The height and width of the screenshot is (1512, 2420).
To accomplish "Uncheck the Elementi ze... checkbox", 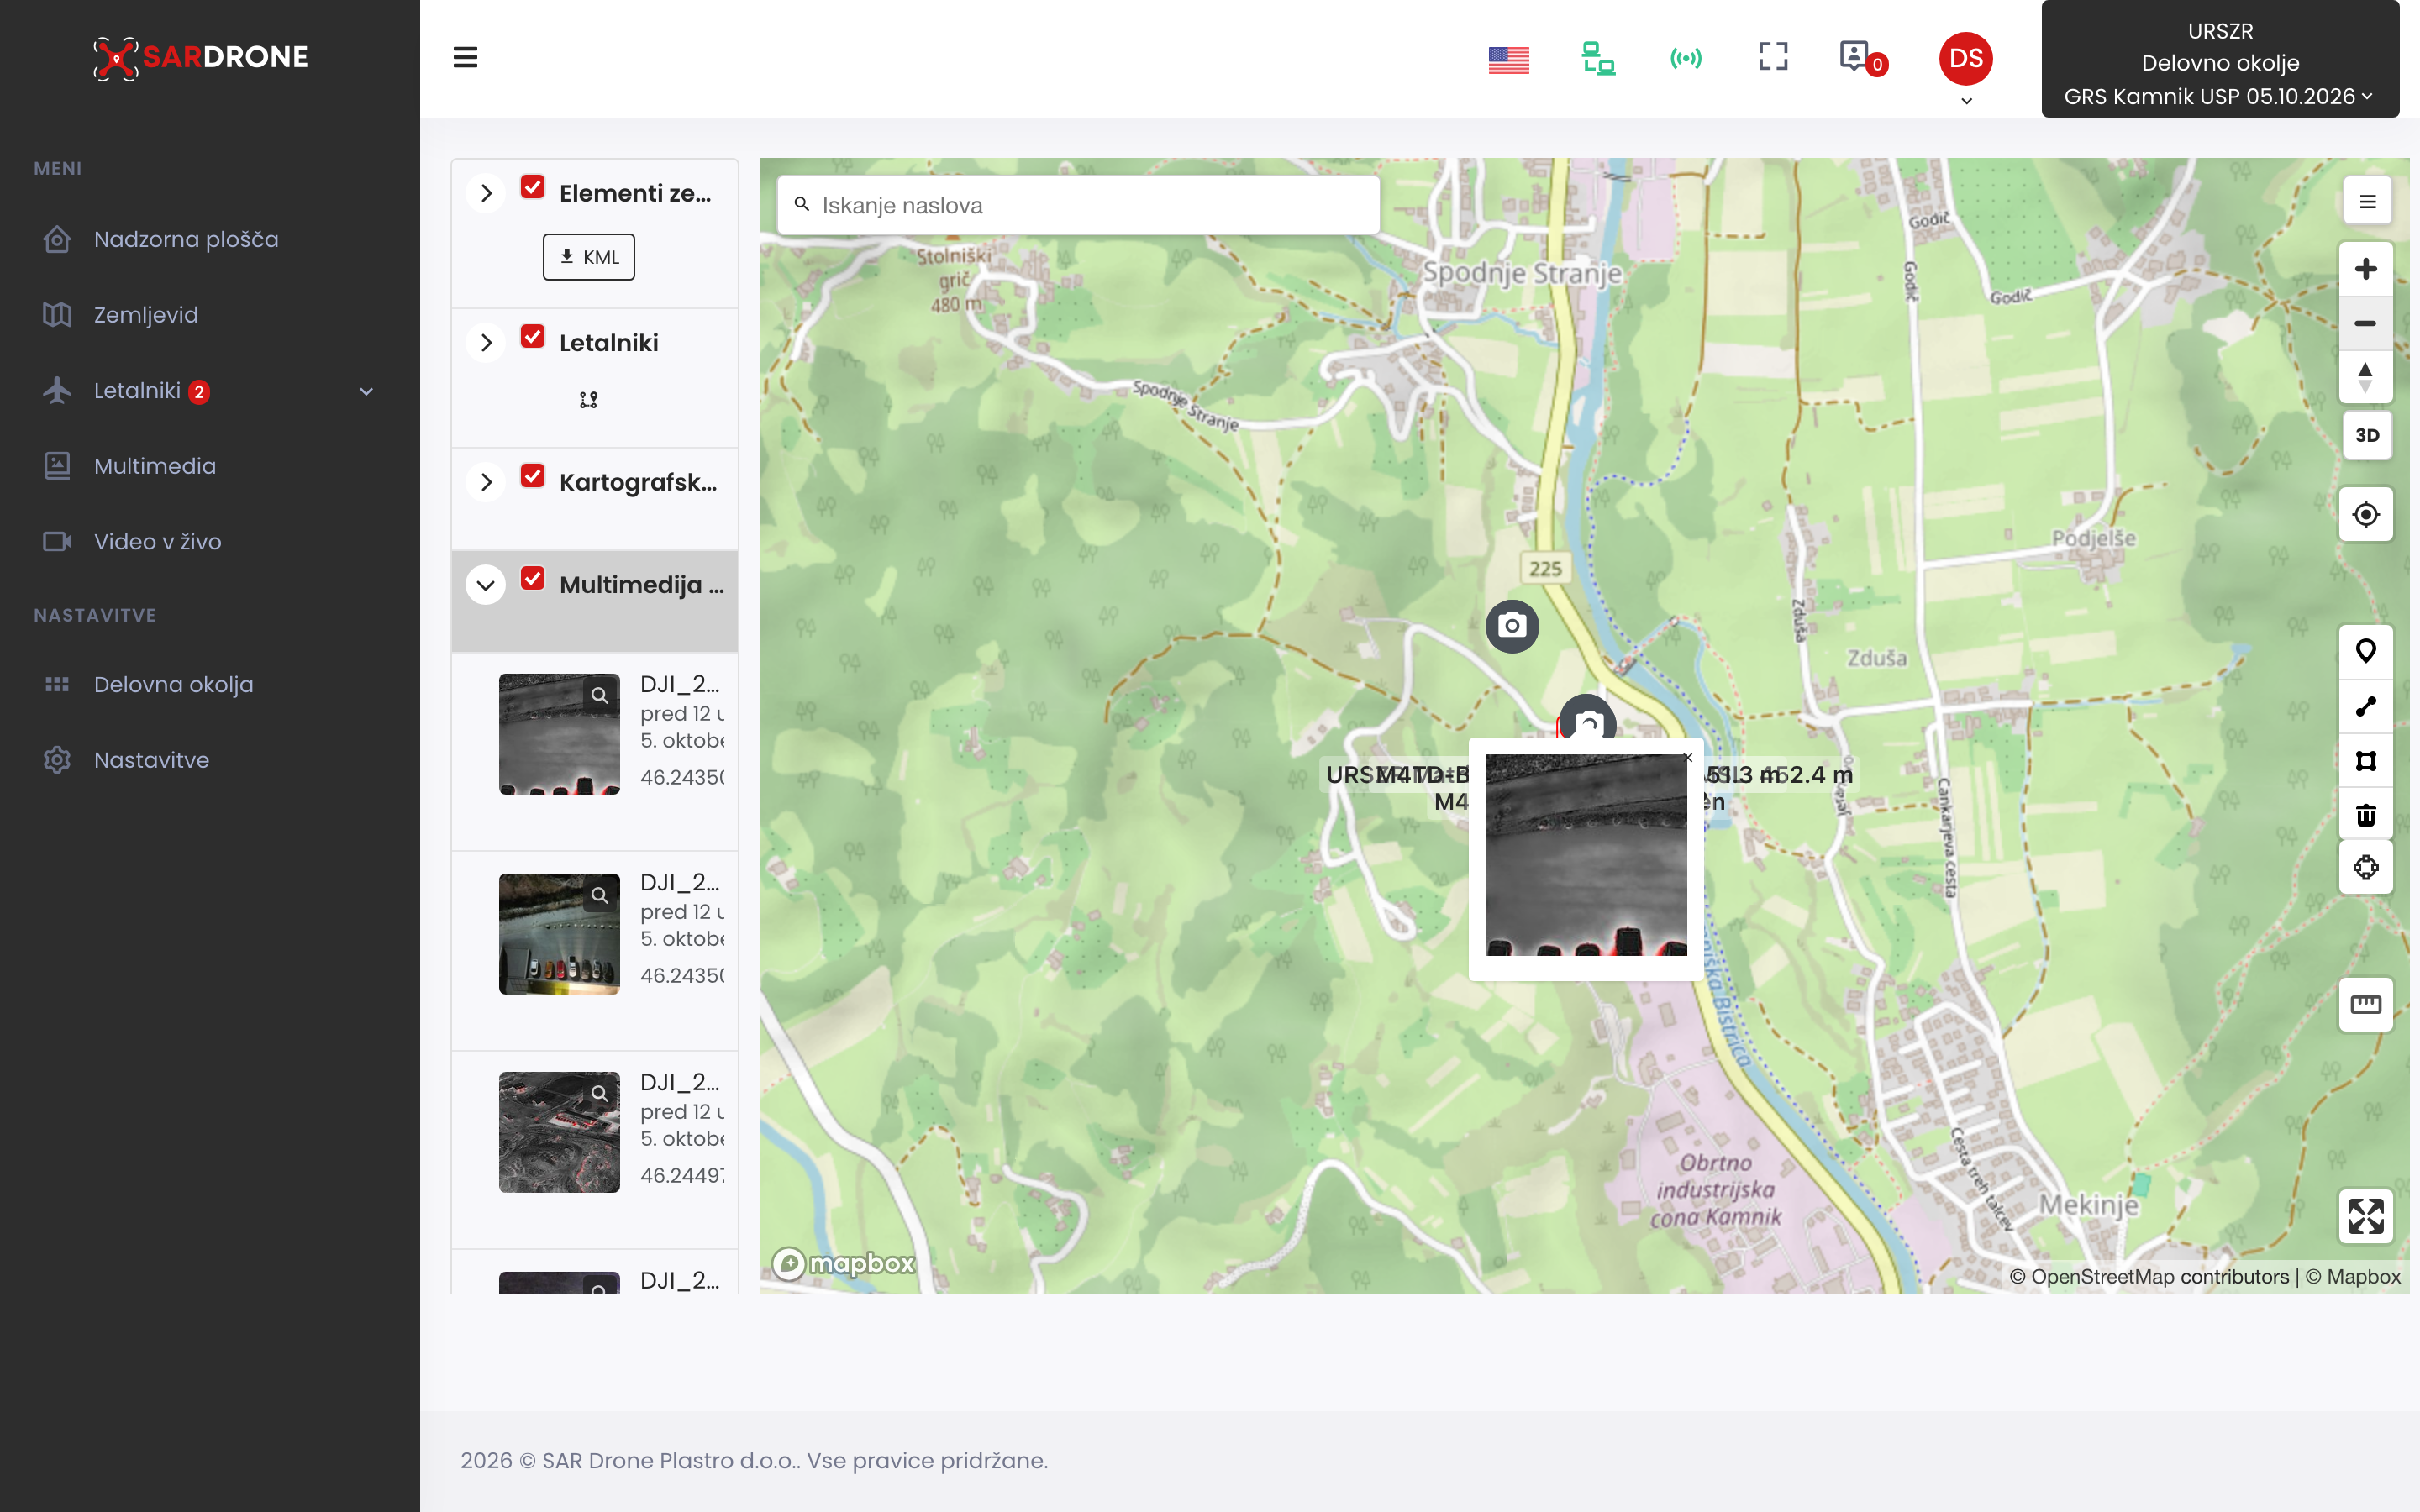I will [533, 187].
